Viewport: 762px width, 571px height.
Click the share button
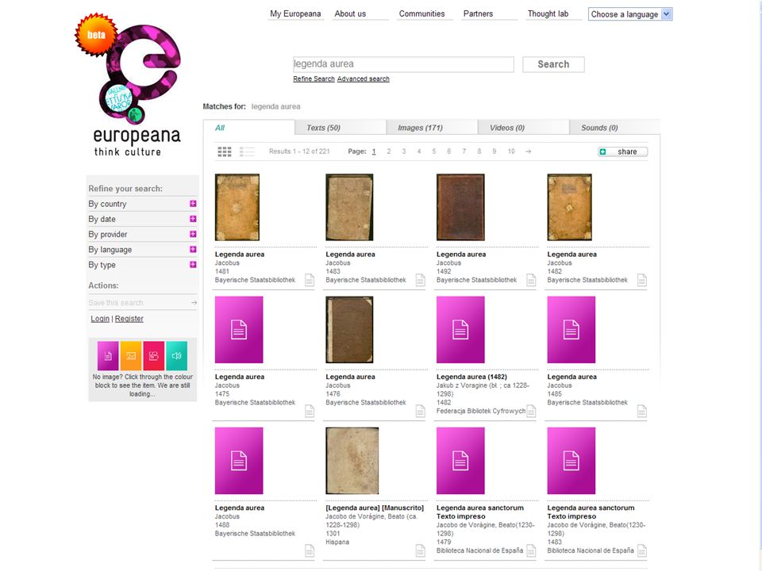(x=622, y=151)
